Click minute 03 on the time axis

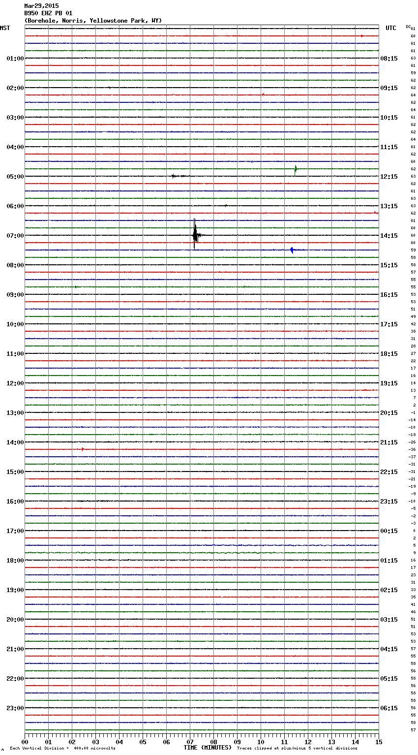point(95,742)
